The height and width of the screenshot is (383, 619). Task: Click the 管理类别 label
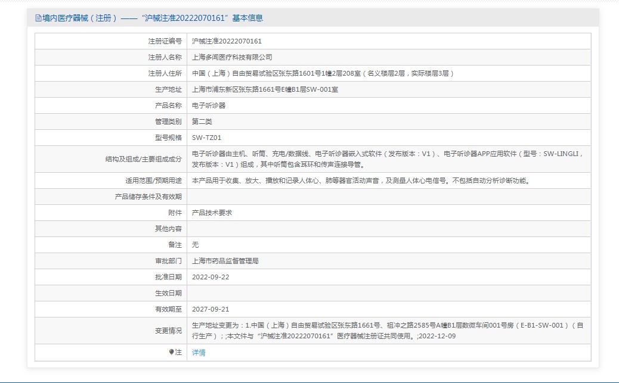168,122
